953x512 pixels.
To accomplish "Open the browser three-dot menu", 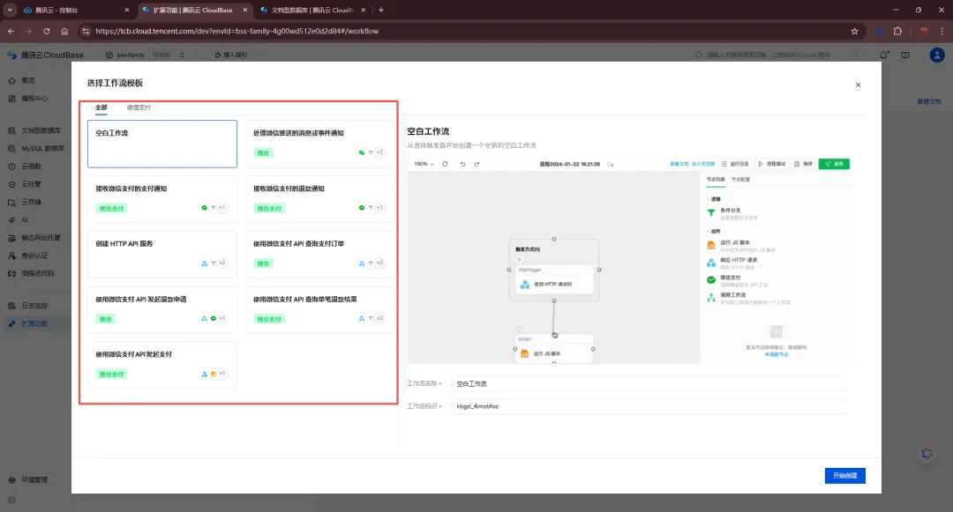I will click(x=942, y=31).
